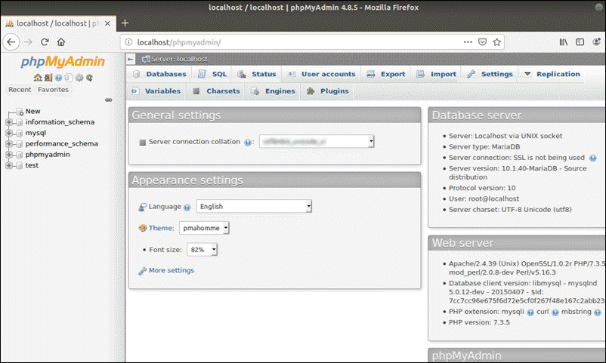Click More settings link
The height and width of the screenshot is (363, 606).
tap(172, 271)
